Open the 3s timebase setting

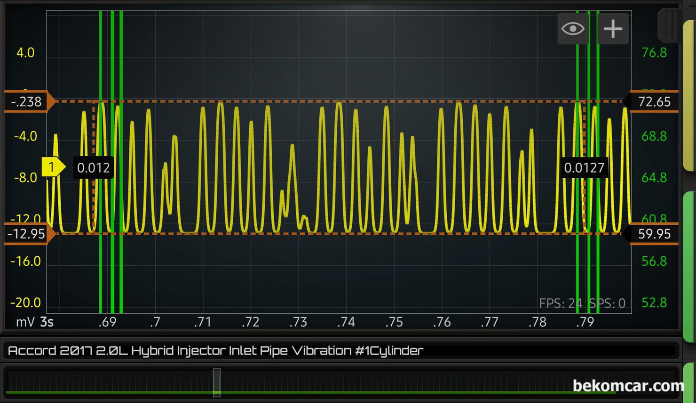pos(47,322)
